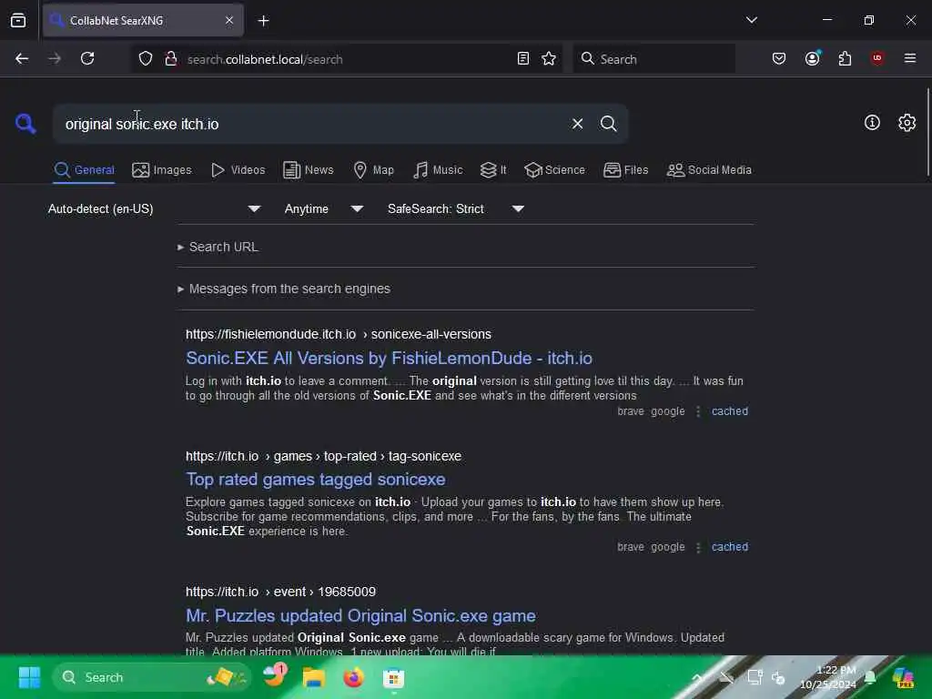Open File Explorer from the taskbar
932x699 pixels.
pyautogui.click(x=313, y=677)
